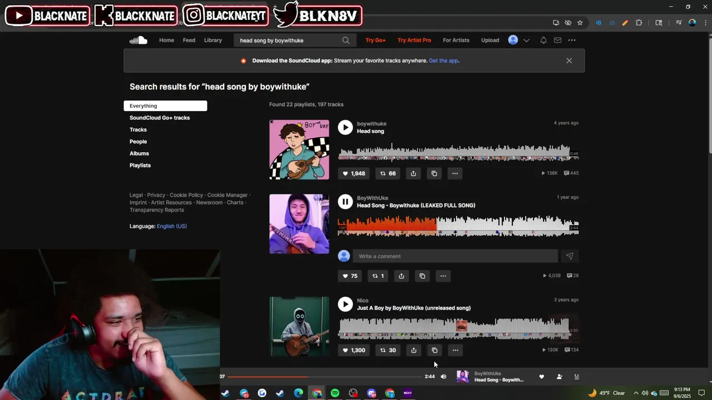Like 'Head song' with 1,948 likes
Screen dimensions: 712x400
pyautogui.click(x=354, y=173)
